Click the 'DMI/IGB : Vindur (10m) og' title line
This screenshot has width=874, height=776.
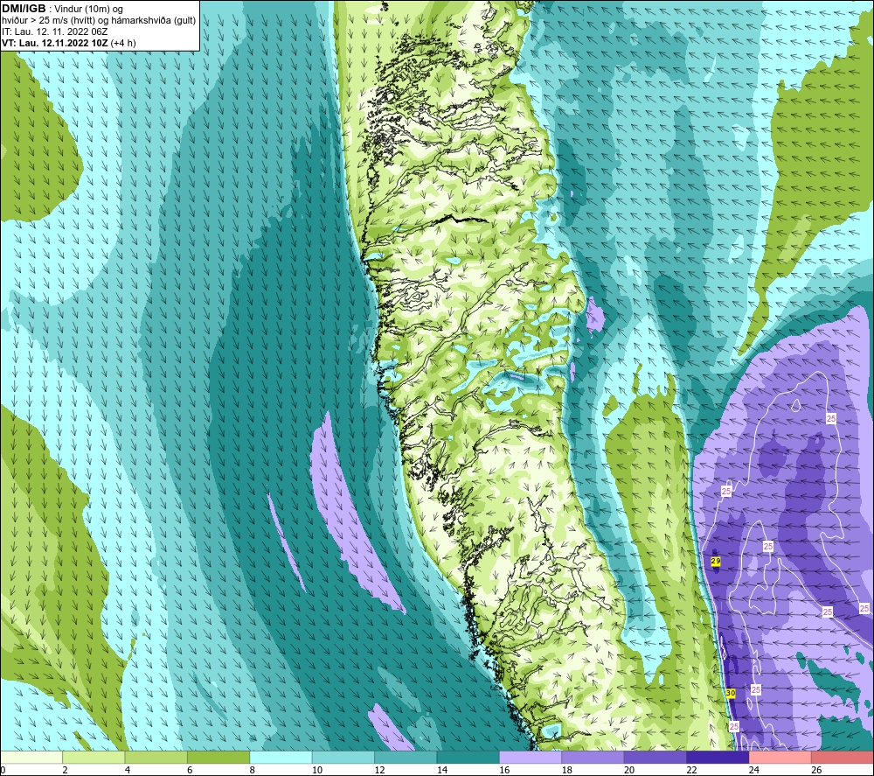click(x=63, y=9)
